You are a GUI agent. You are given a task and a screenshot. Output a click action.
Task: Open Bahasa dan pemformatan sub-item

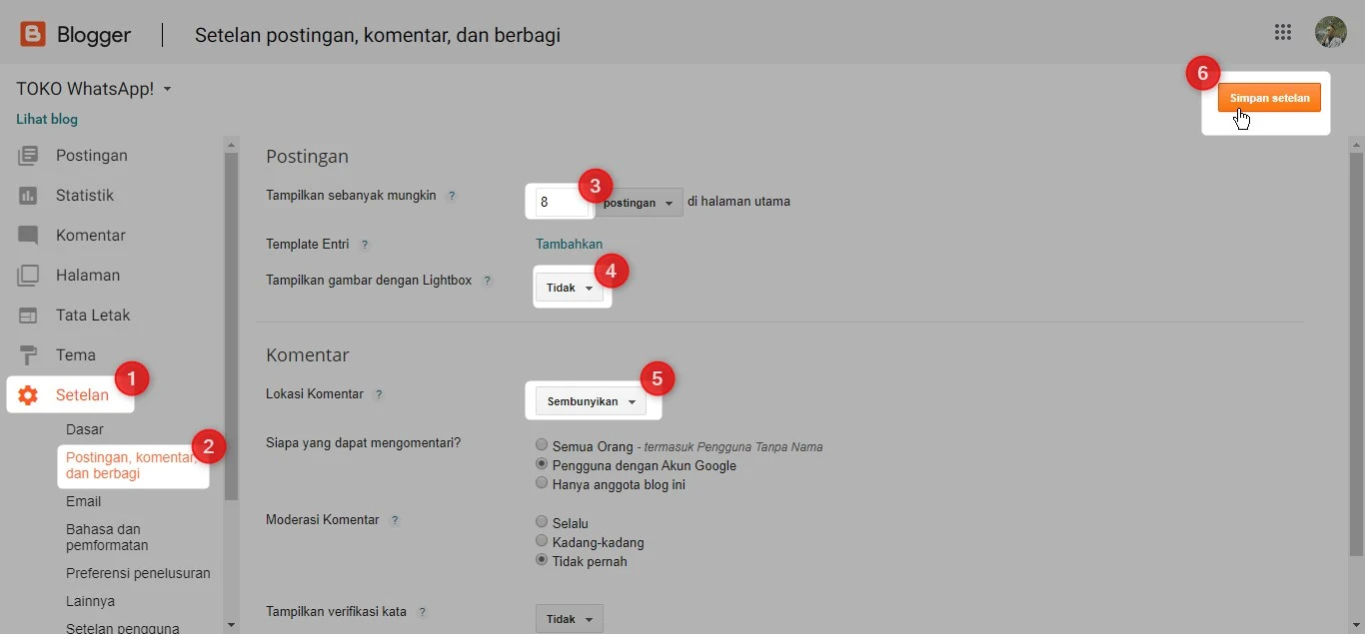tap(107, 537)
